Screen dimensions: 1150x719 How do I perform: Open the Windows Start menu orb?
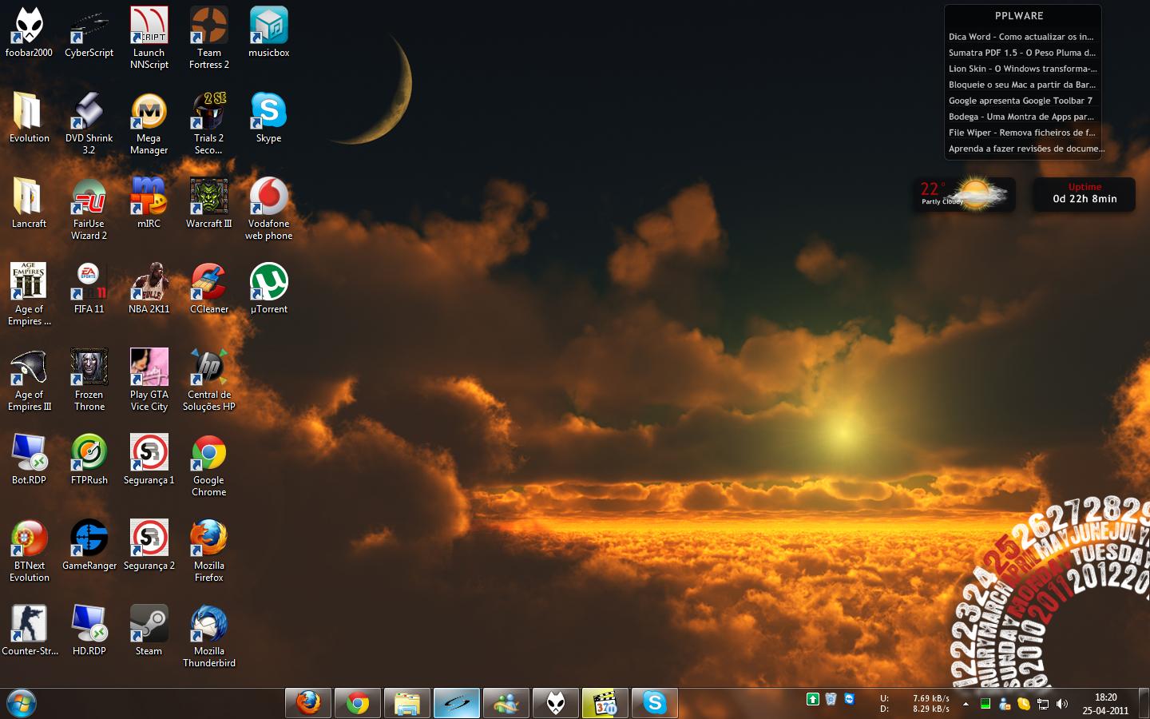coord(22,703)
